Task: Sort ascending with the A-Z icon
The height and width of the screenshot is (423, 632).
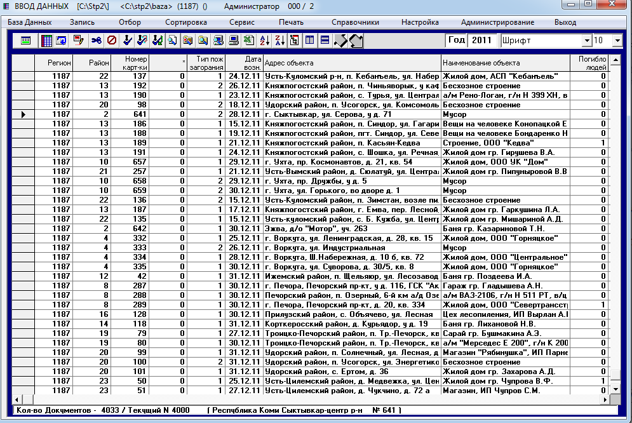Action: (264, 40)
